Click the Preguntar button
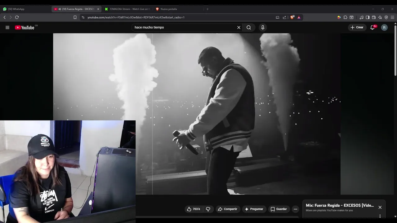 [x=254, y=209]
